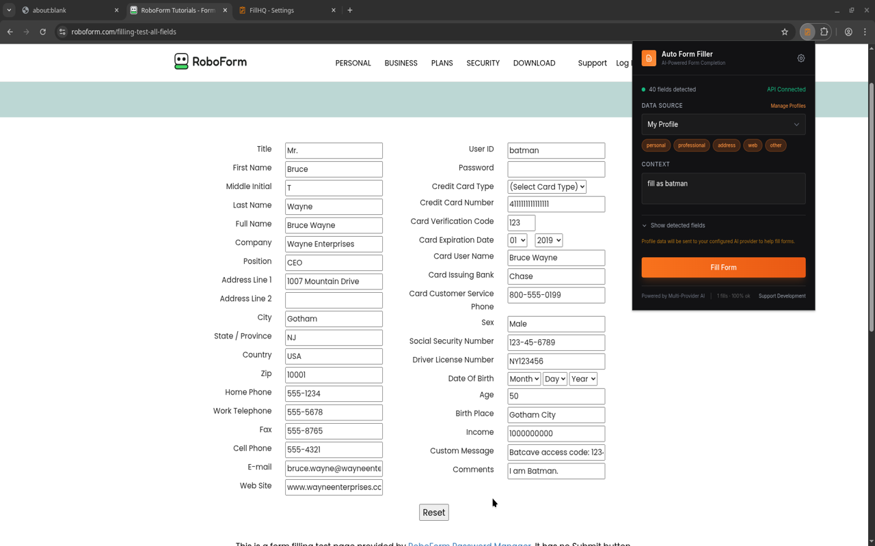Click the Auto Form Filler extension toolbar icon
Image resolution: width=875 pixels, height=546 pixels.
tap(807, 31)
